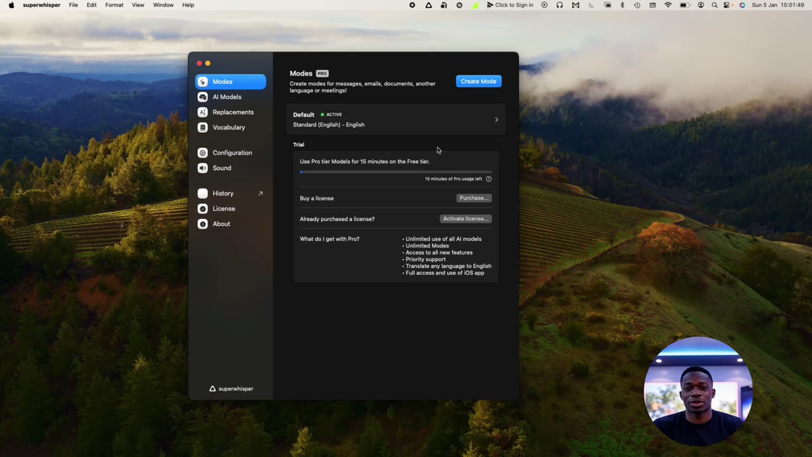Click the 'Buy a license' text
This screenshot has height=457, width=812.
point(317,198)
